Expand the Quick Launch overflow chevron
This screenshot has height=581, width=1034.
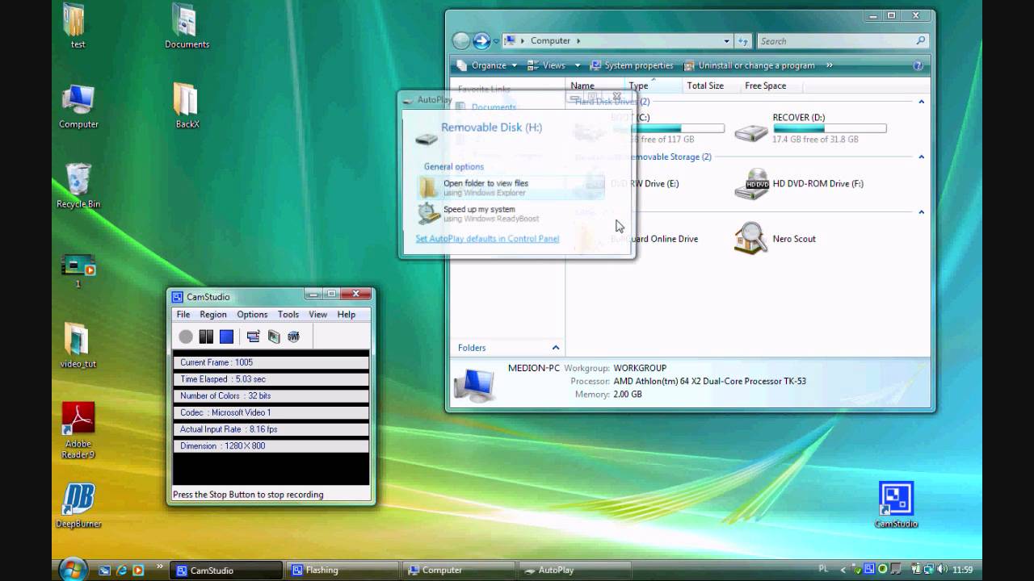coord(159,566)
